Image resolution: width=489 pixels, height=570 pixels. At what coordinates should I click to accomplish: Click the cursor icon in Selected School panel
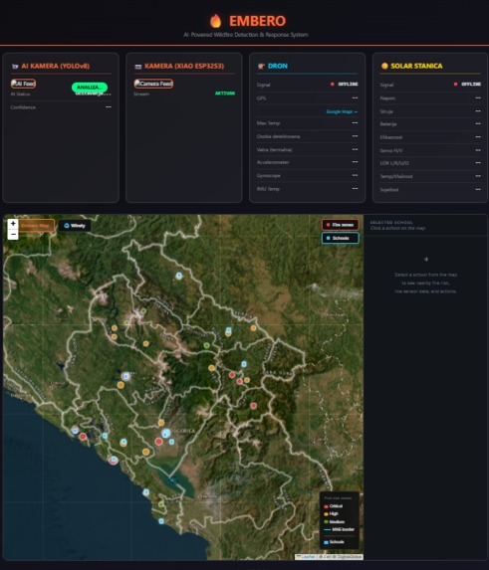tap(426, 260)
